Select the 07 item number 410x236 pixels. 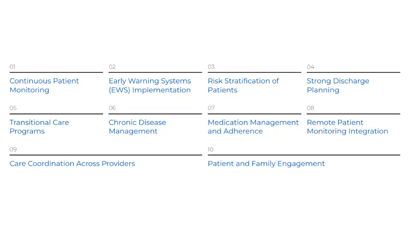pos(211,108)
